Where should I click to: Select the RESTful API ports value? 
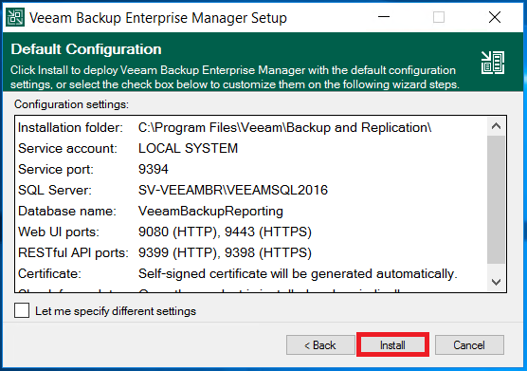pyautogui.click(x=225, y=253)
